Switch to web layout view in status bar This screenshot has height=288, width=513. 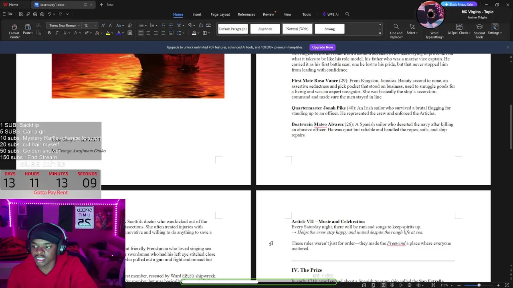pos(410,285)
